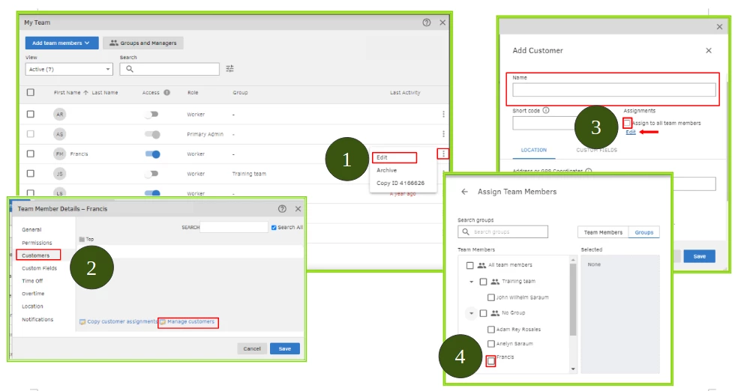The width and height of the screenshot is (741, 391).
Task: Click Access info icon in table header
Action: point(166,93)
